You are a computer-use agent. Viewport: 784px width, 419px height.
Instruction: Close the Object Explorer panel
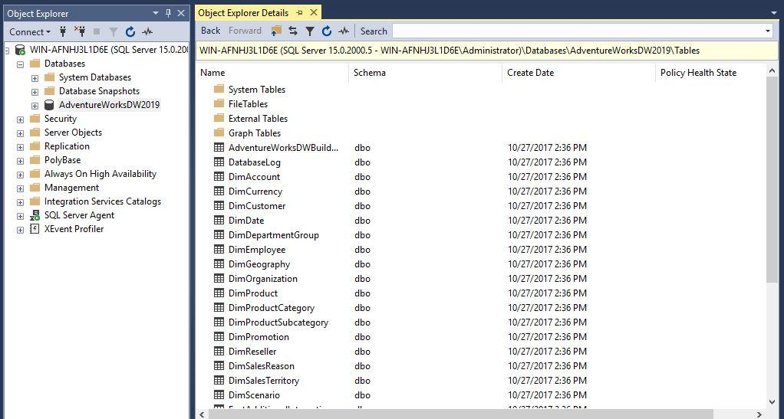(181, 13)
